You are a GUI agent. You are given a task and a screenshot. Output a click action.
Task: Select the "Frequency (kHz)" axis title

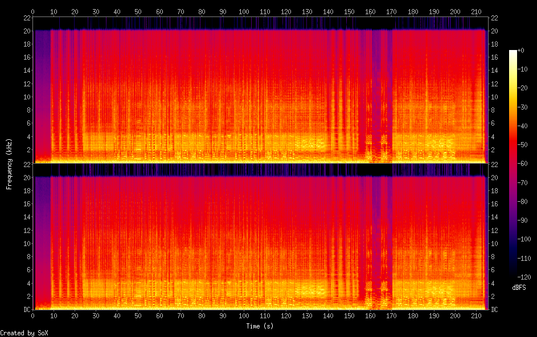point(9,164)
